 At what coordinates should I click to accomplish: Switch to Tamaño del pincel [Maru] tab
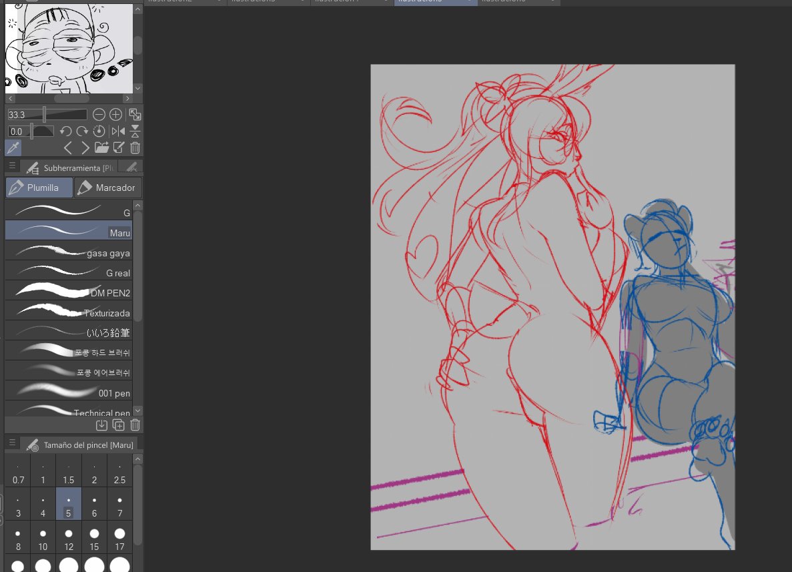click(x=80, y=445)
